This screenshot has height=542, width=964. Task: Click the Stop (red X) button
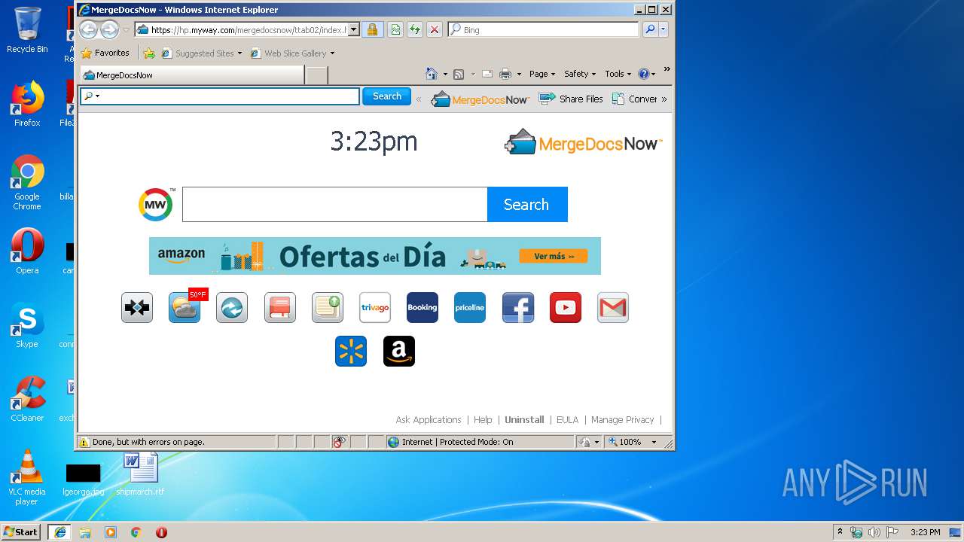click(435, 29)
